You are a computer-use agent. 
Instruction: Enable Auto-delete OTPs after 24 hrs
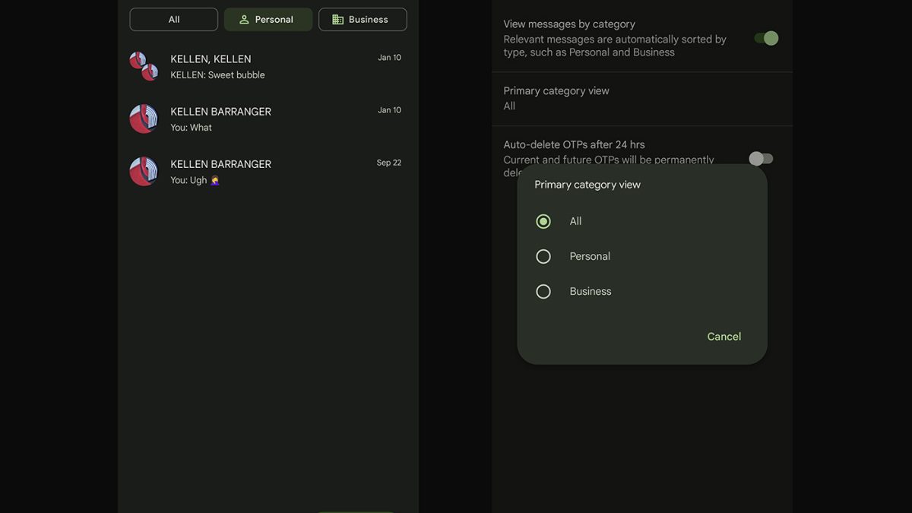[761, 158]
